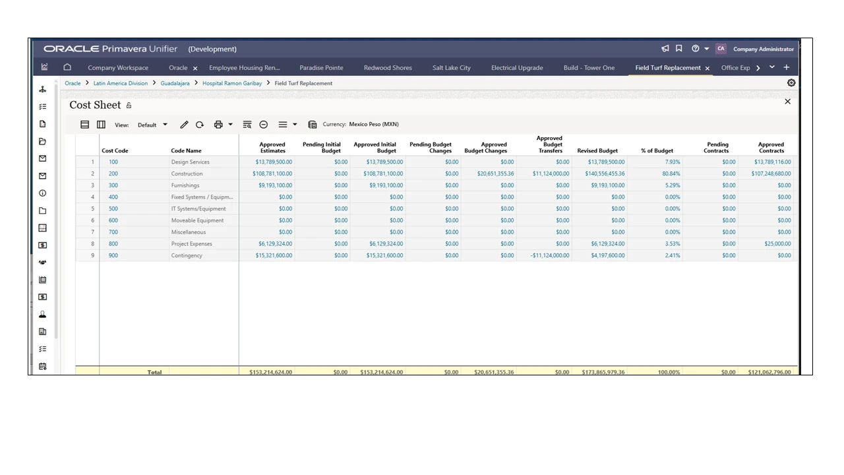
Task: Show more tabs with right chevron
Action: (758, 68)
